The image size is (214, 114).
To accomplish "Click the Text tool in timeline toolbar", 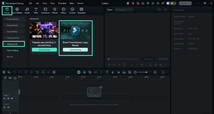I will tap(37, 72).
